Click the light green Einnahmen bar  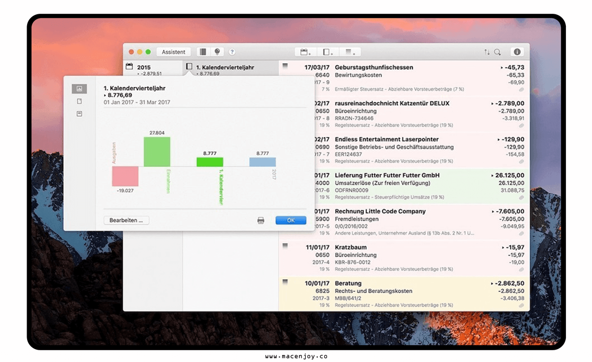pyautogui.click(x=157, y=152)
